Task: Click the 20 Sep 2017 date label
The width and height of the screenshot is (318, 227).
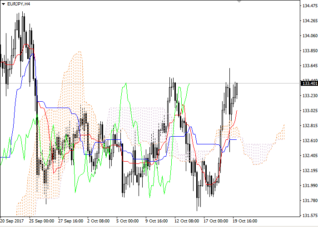Action: point(12,221)
